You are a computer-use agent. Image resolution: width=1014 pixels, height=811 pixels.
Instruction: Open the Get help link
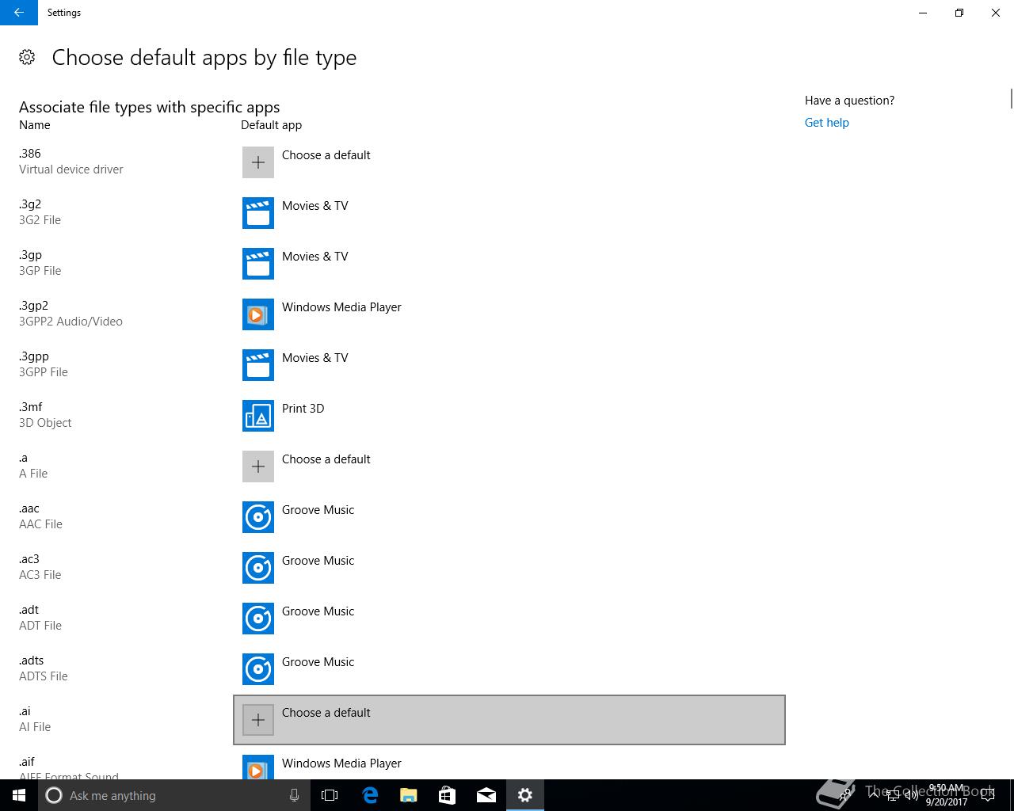[826, 123]
